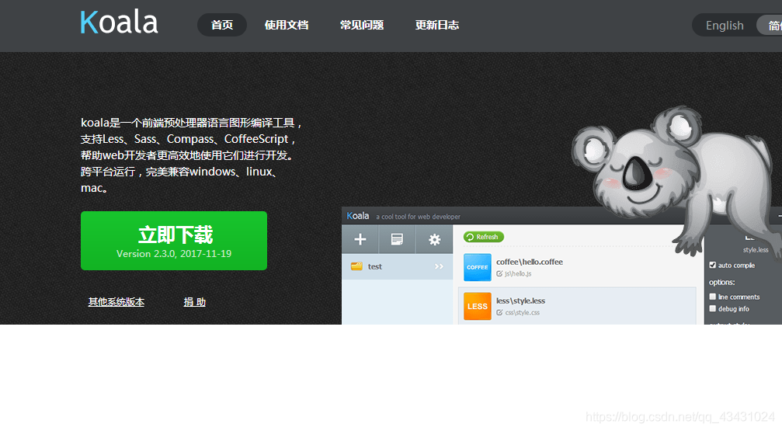
Task: Edit js\hello.js output path
Action: [514, 274]
